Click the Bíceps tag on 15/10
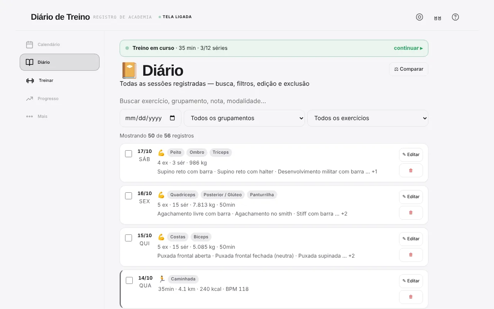Viewport: 494px width, 309px height. coord(201,237)
